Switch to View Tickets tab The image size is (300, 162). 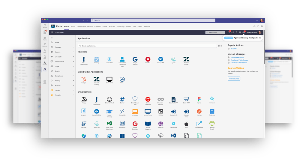pos(137,27)
